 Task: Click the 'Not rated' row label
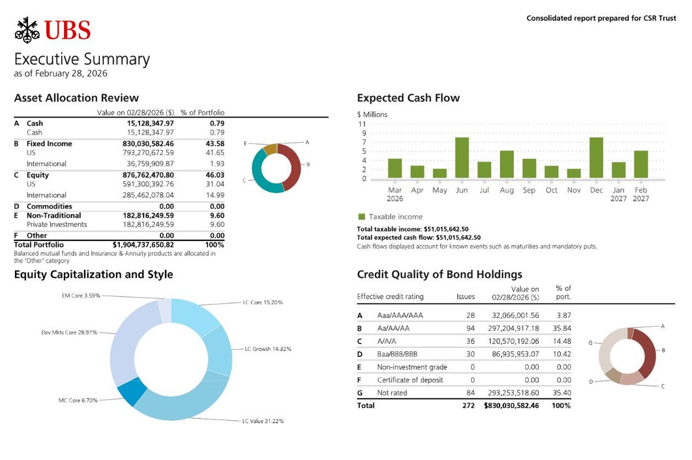392,393
